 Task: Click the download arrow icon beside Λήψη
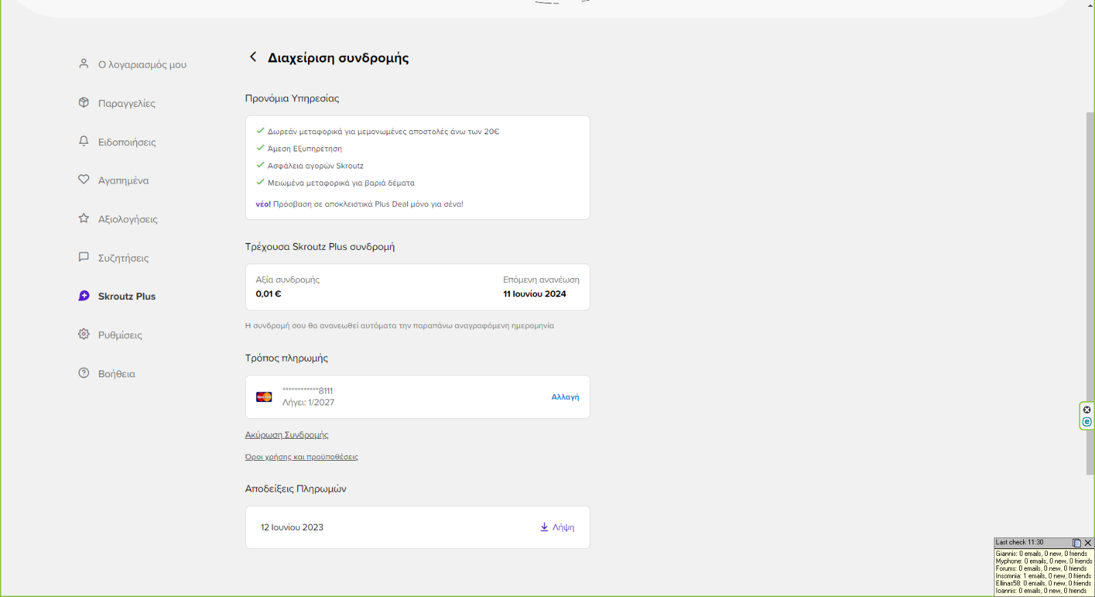(544, 527)
